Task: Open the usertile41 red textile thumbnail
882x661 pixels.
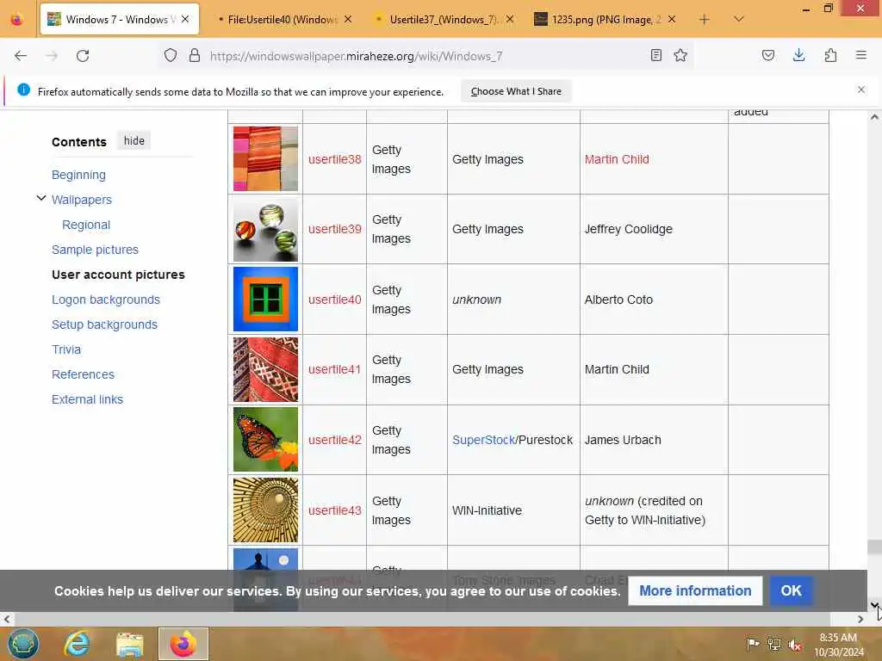Action: tap(265, 369)
